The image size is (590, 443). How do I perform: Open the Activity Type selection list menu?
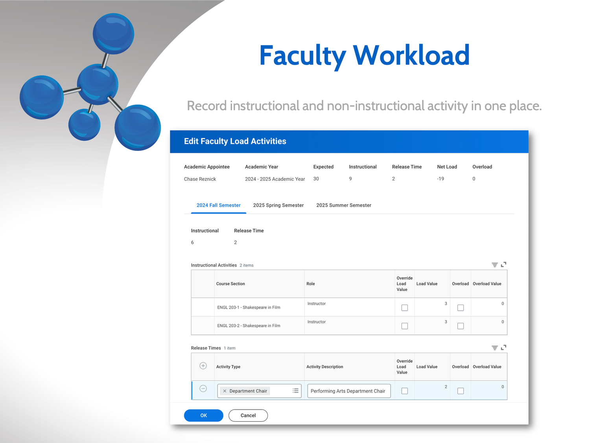point(295,391)
